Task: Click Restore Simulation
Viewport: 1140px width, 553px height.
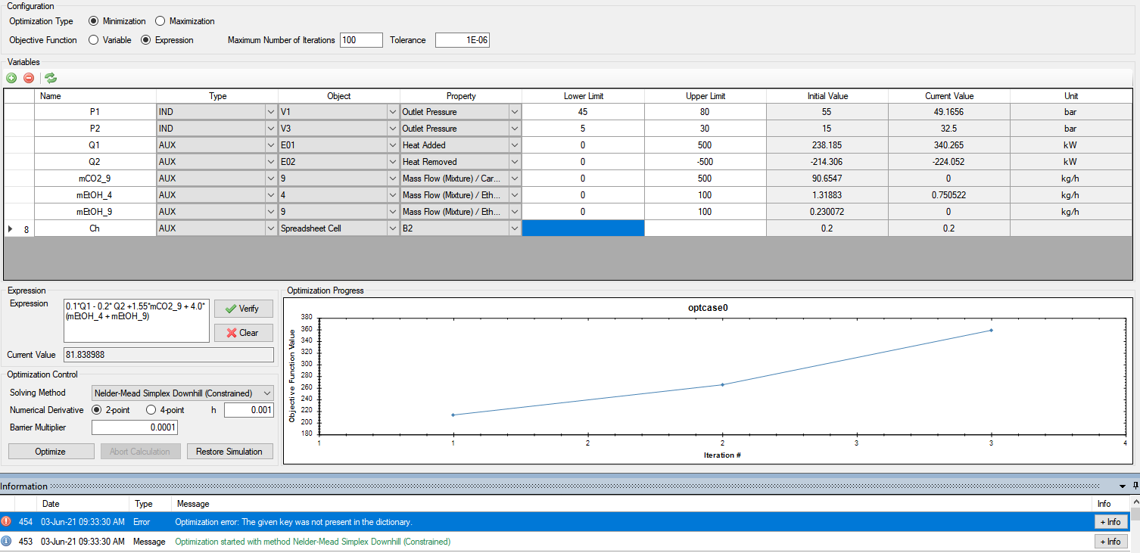Action: 229,451
